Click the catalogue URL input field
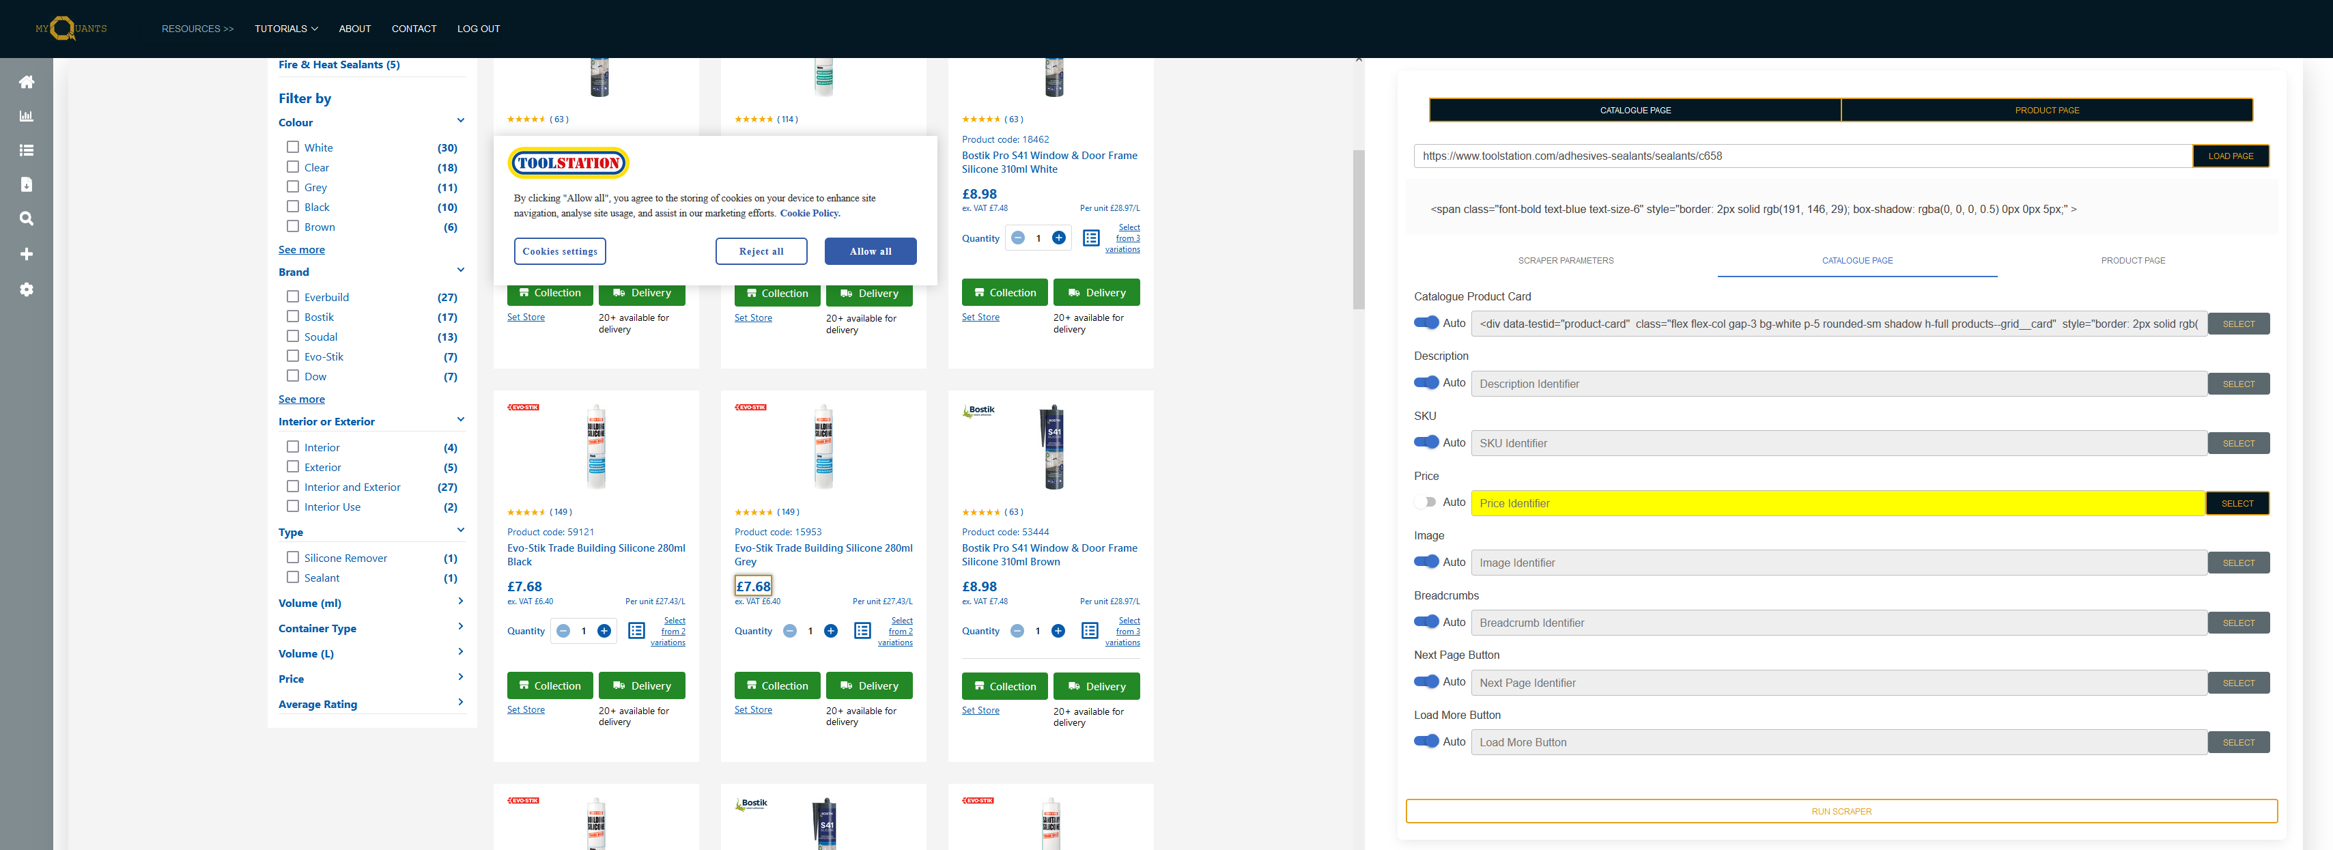The width and height of the screenshot is (2333, 850). 1802,156
